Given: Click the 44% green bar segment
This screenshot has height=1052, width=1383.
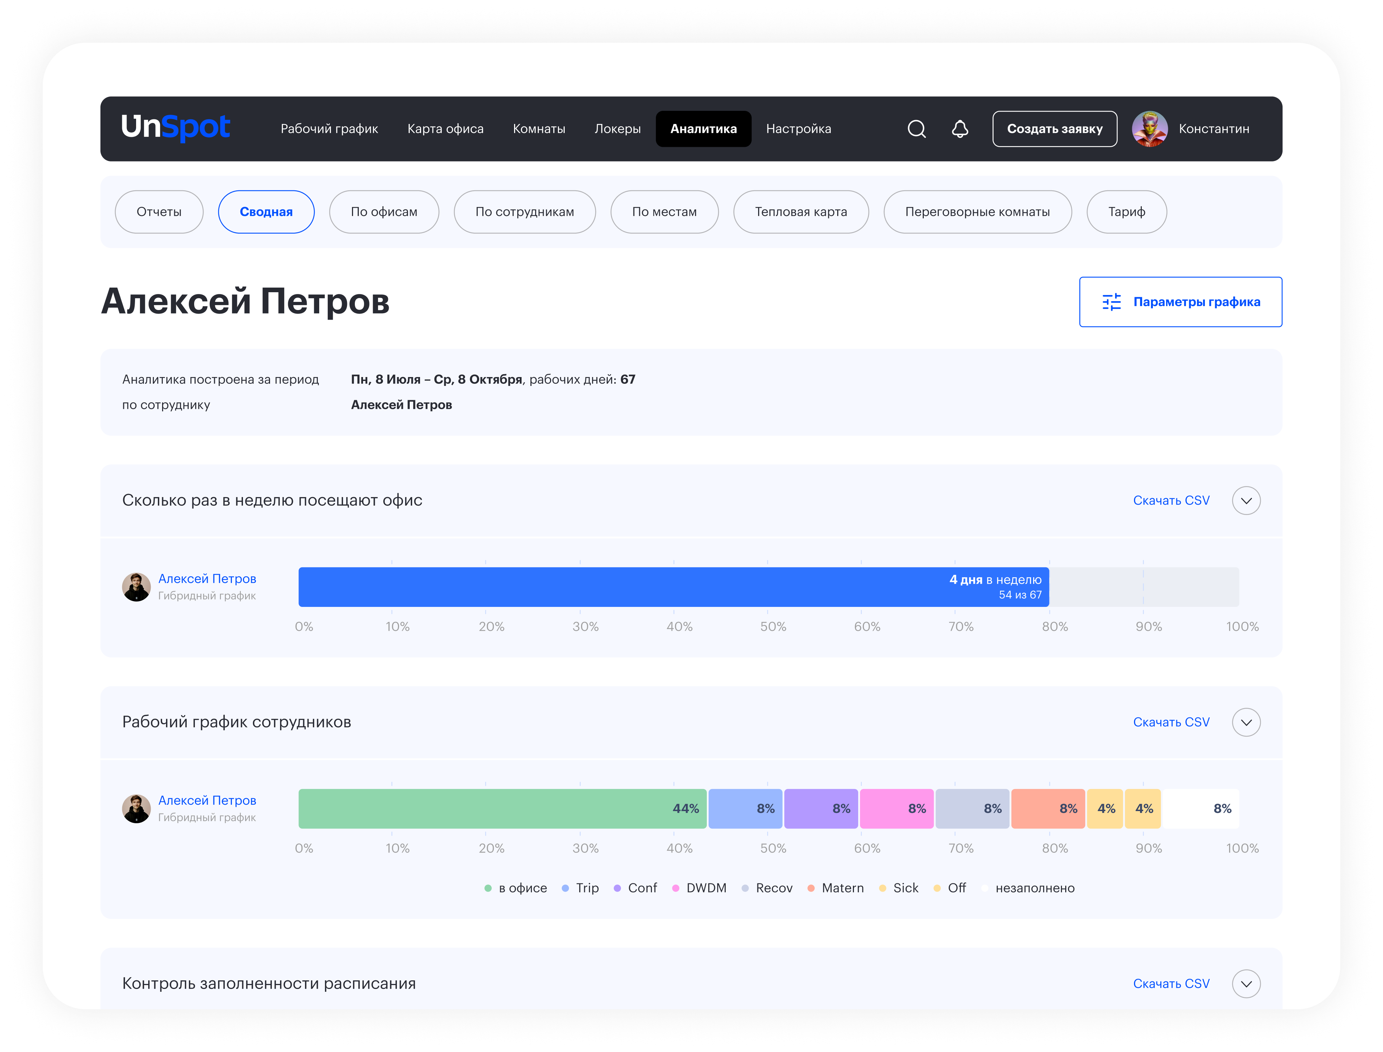Looking at the screenshot, I should (502, 808).
